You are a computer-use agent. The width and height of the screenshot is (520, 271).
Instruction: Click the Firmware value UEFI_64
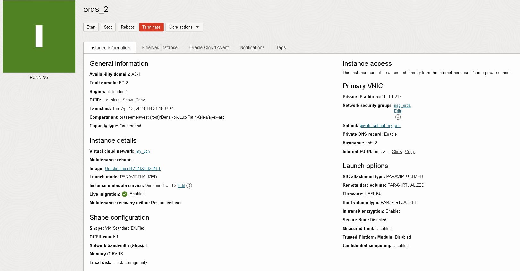373,194
